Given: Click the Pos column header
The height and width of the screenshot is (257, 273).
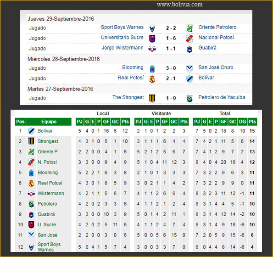Looking at the screenshot, I should click(20, 122).
